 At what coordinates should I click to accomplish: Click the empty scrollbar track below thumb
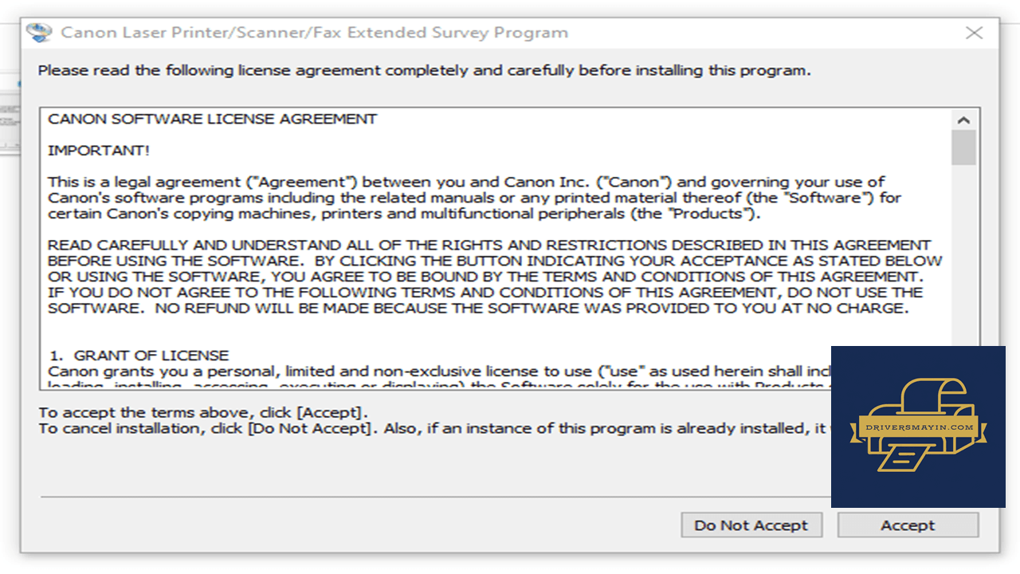point(963,255)
